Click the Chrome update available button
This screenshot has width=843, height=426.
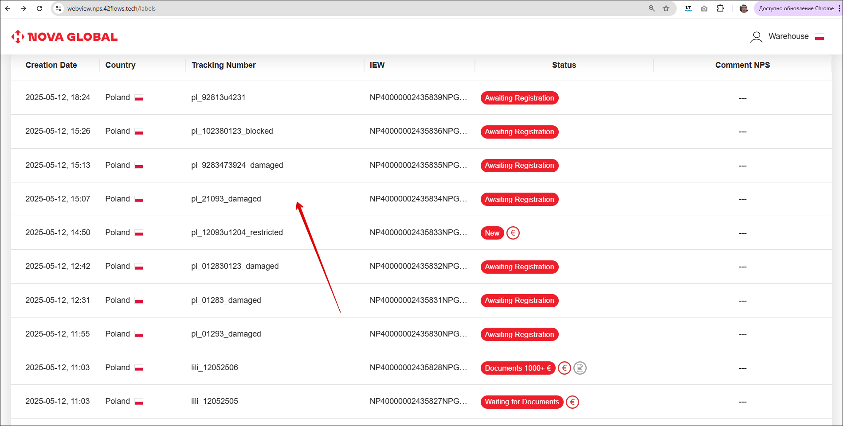click(796, 8)
